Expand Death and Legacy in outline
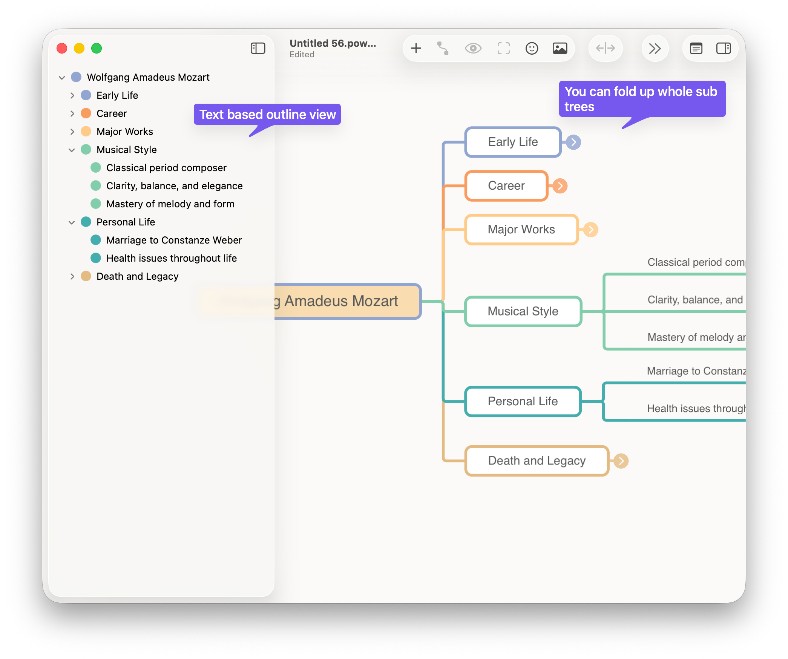This screenshot has width=788, height=659. (x=72, y=276)
